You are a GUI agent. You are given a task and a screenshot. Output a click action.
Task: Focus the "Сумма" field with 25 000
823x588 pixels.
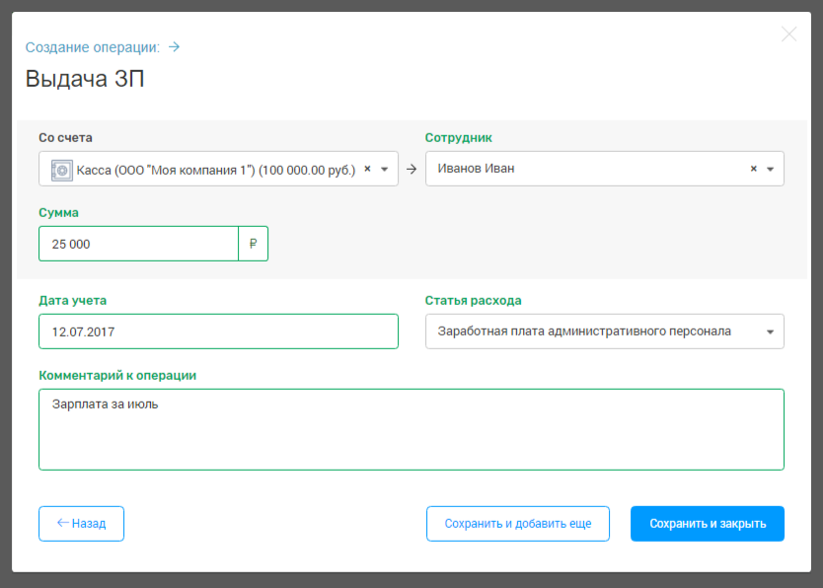[138, 244]
